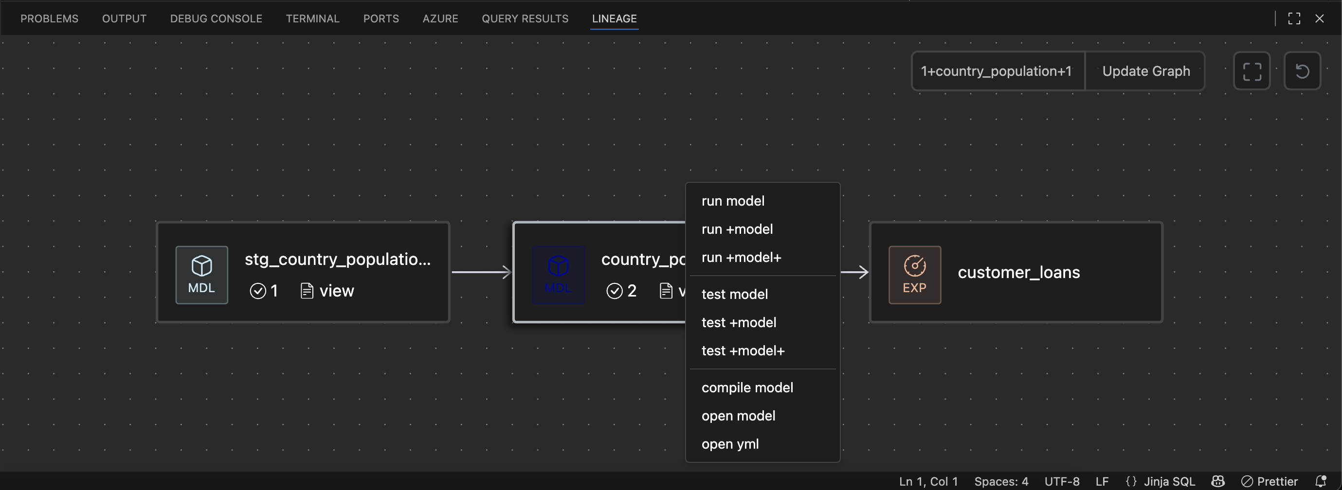Image resolution: width=1342 pixels, height=490 pixels.
Task: Switch to QUERY RESULTS tab
Action: pyautogui.click(x=525, y=19)
